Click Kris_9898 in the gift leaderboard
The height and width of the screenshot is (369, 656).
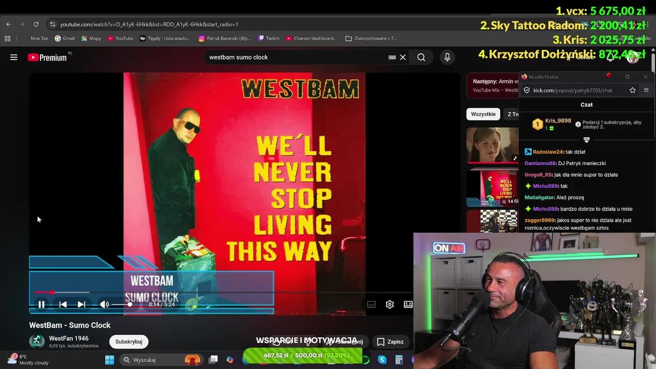click(x=558, y=121)
